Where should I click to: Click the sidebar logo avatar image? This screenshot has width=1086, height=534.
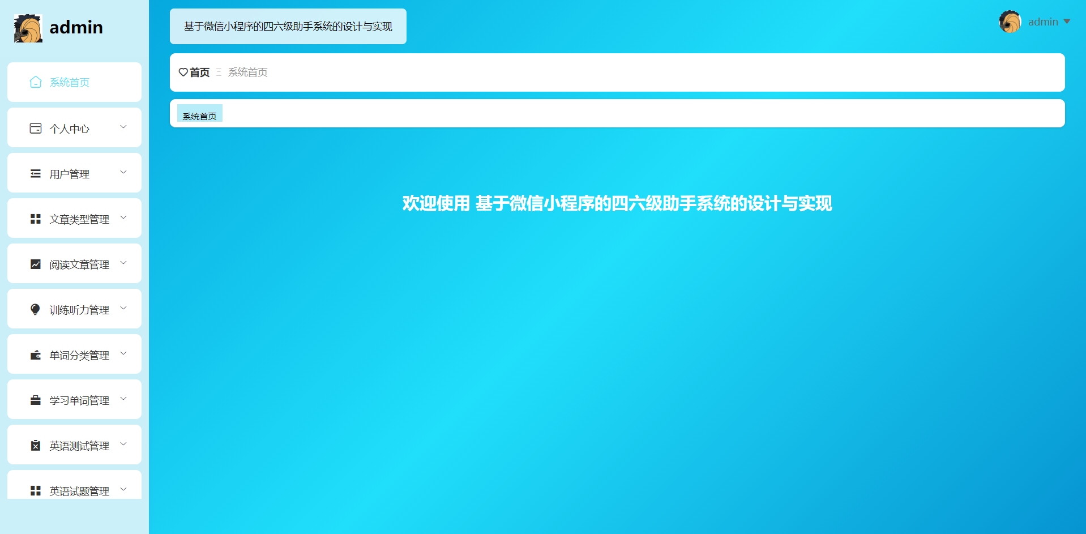28,28
